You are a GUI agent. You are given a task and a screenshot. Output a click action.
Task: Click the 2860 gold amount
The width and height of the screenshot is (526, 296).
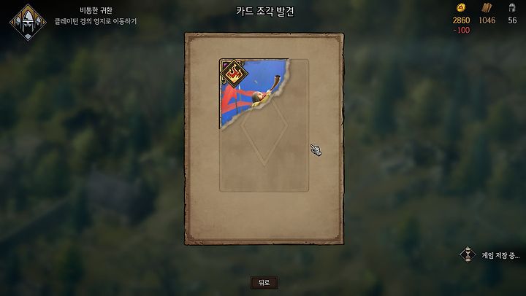coord(461,20)
